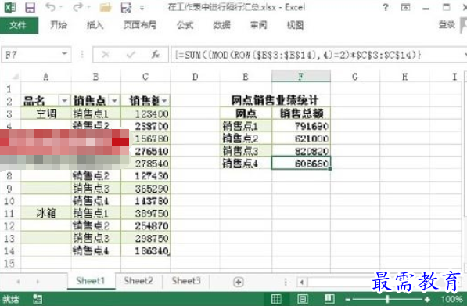Screen dimensions: 467x306
Task: Select column A header
Action: [46, 77]
